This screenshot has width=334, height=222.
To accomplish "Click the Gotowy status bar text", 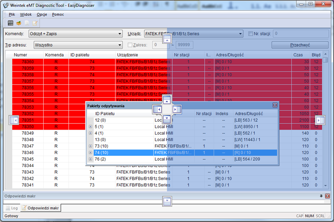I will pos(11,216).
